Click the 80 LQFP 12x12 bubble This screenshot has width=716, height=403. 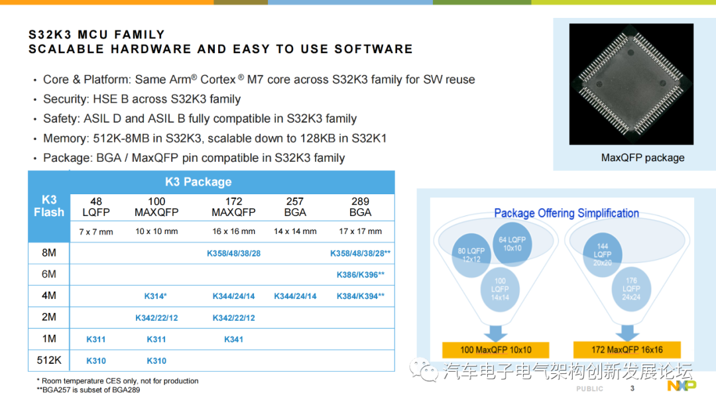coord(471,255)
